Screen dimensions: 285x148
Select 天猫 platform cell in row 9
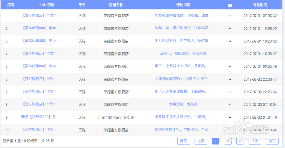[x=82, y=117]
